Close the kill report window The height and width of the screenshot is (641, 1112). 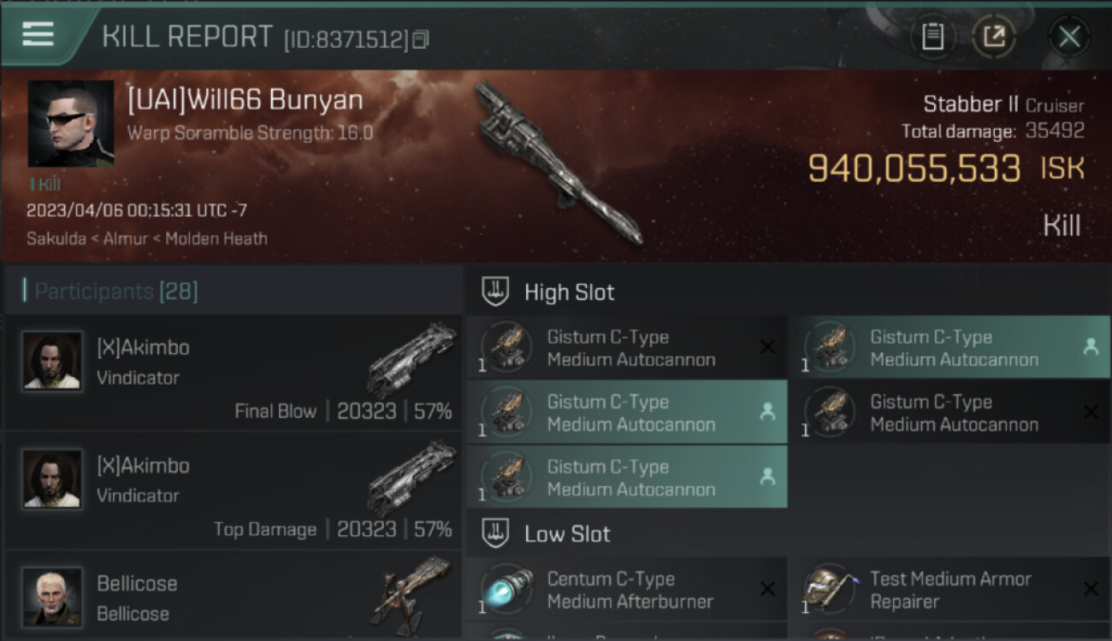(1069, 37)
